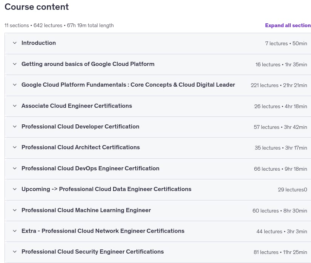Select Getting around basics of Google Cloud Platform title
The width and height of the screenshot is (311, 263).
coord(88,64)
